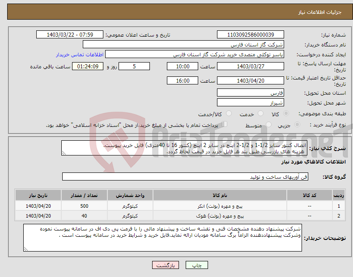Click the need number field 1103092586000039

click(251, 35)
